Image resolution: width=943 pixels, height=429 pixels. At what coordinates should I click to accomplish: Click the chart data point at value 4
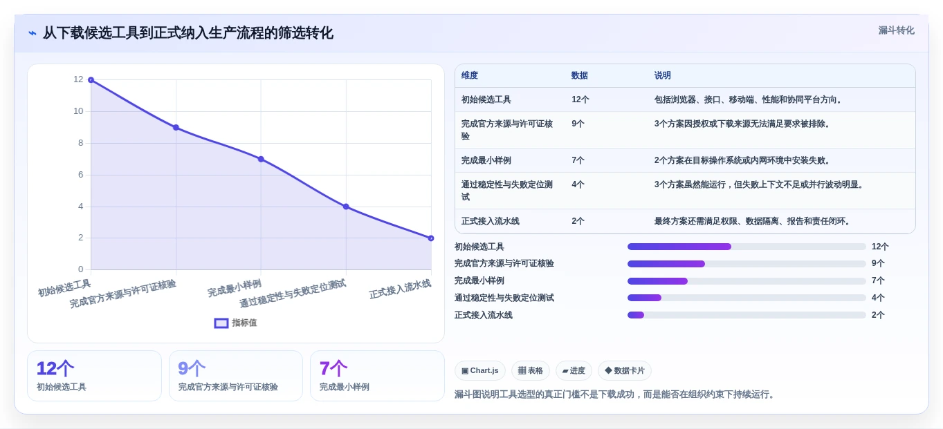[x=346, y=207]
